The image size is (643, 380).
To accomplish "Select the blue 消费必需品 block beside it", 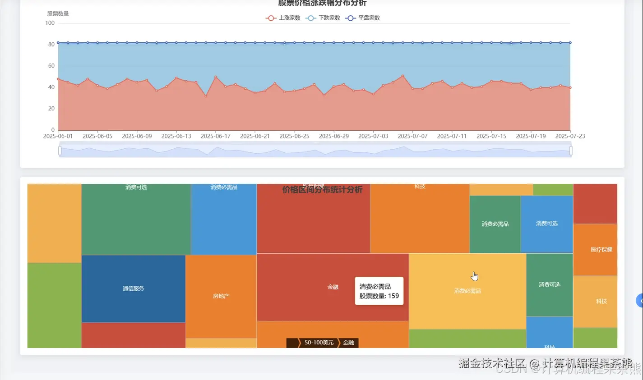I will 224,219.
